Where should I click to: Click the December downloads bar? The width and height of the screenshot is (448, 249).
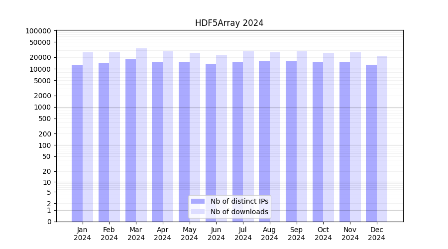(382, 138)
